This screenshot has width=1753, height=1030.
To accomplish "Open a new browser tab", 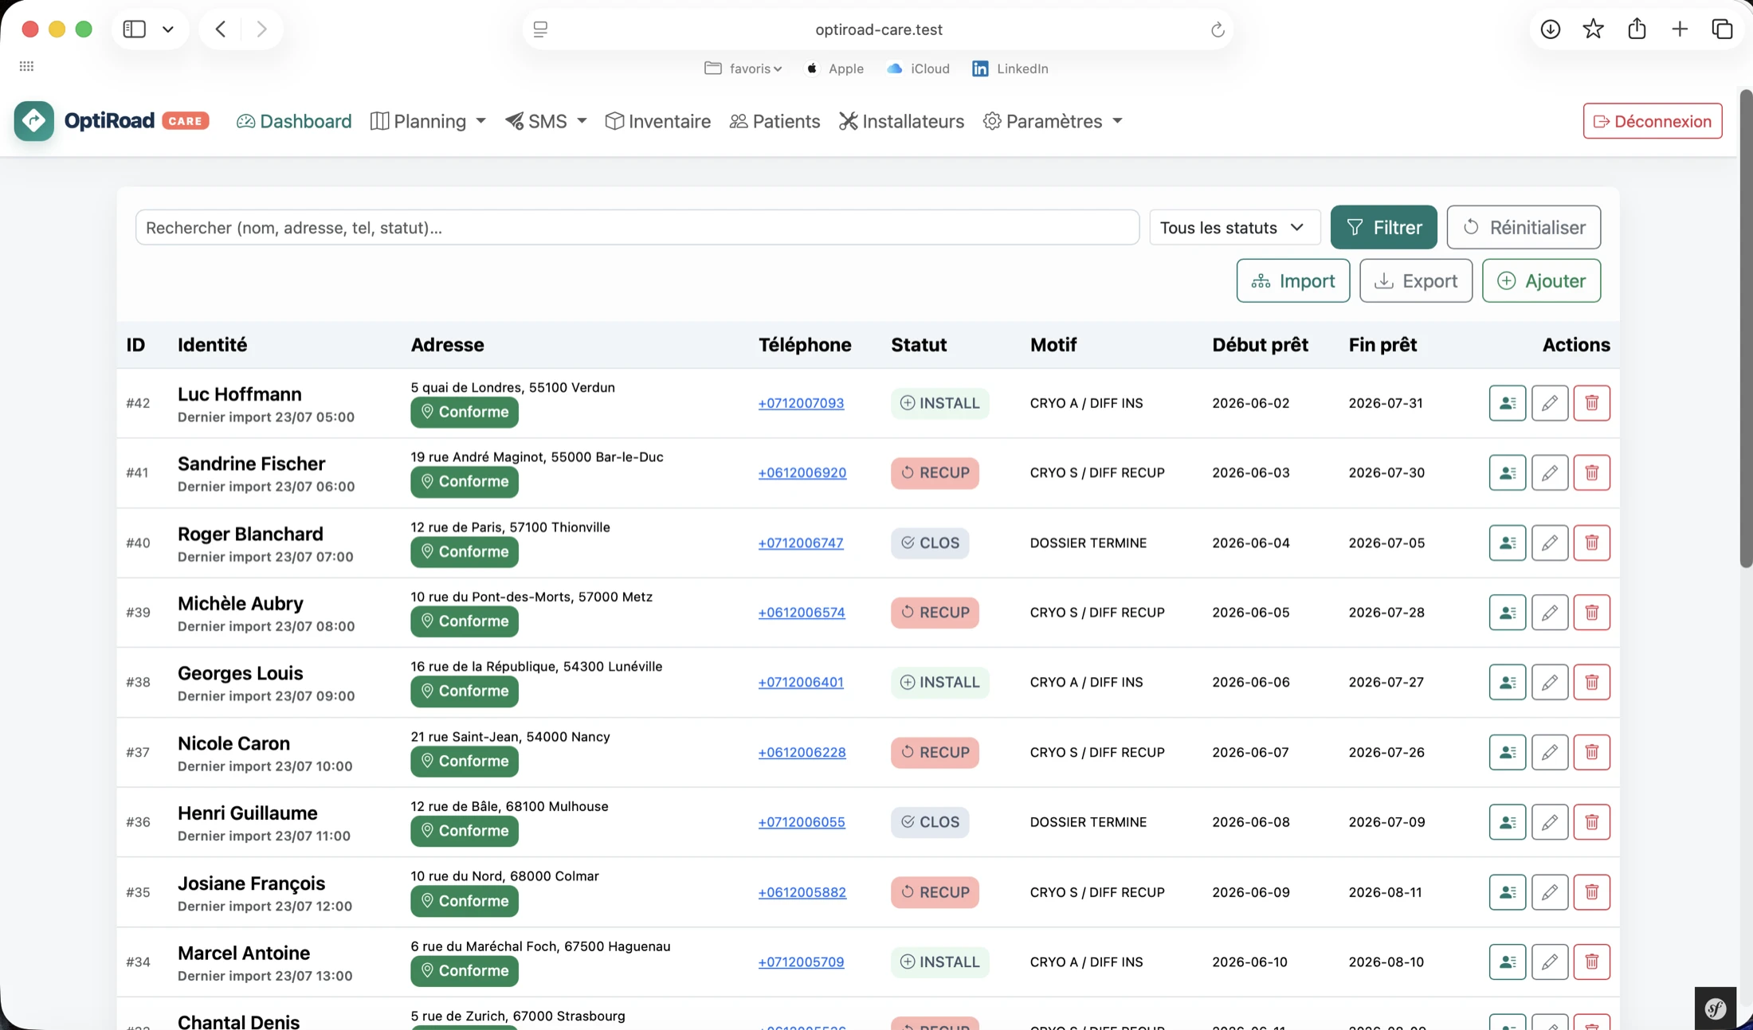I will pos(1680,29).
